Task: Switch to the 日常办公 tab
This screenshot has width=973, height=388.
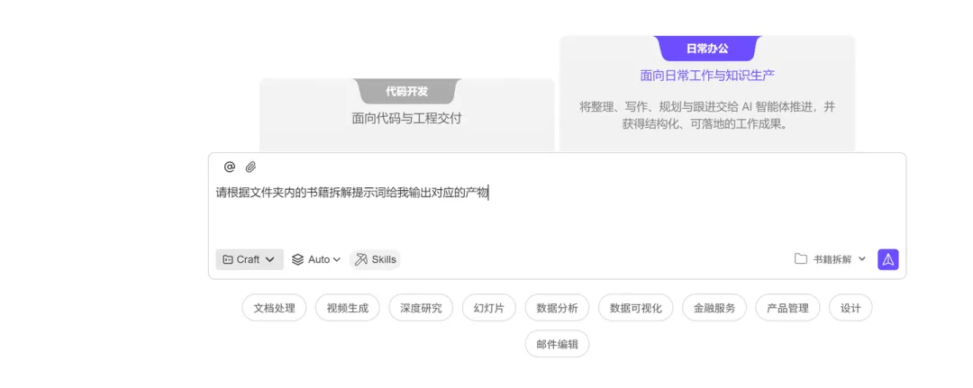Action: coord(707,49)
